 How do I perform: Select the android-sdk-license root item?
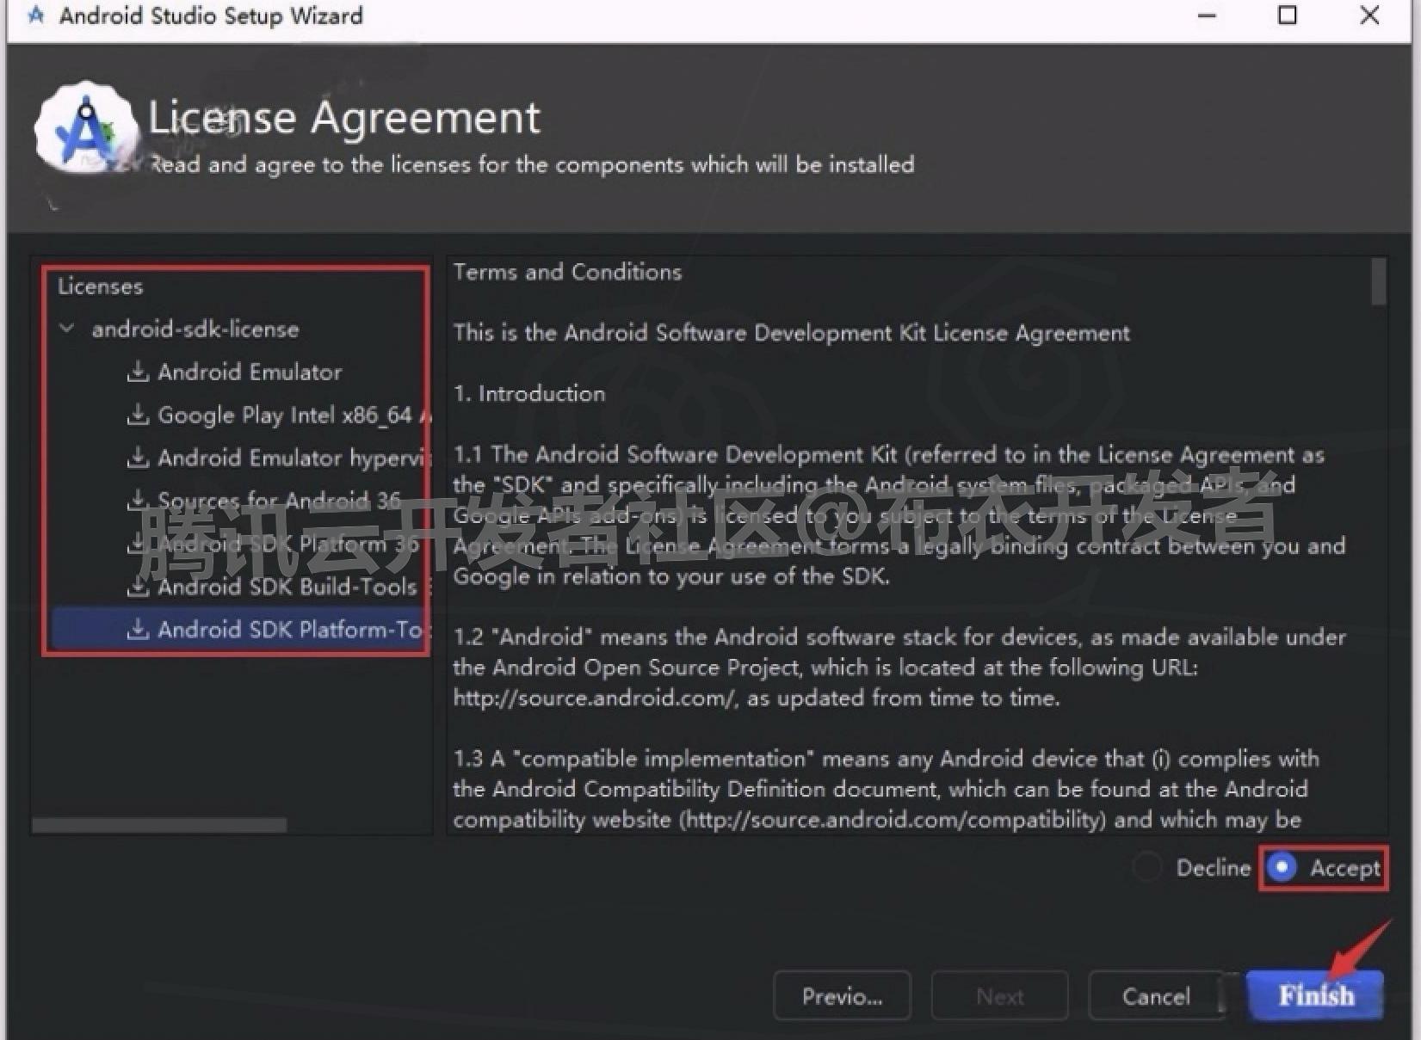point(195,329)
